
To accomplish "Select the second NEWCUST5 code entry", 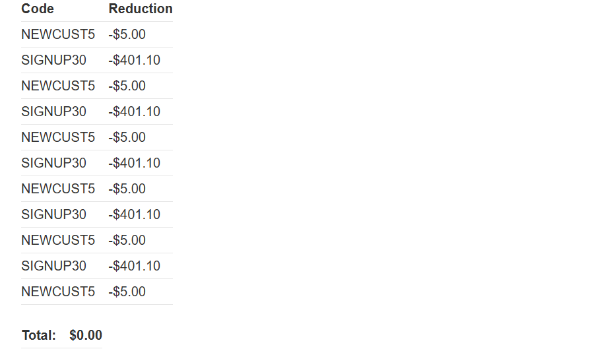I will tap(58, 86).
